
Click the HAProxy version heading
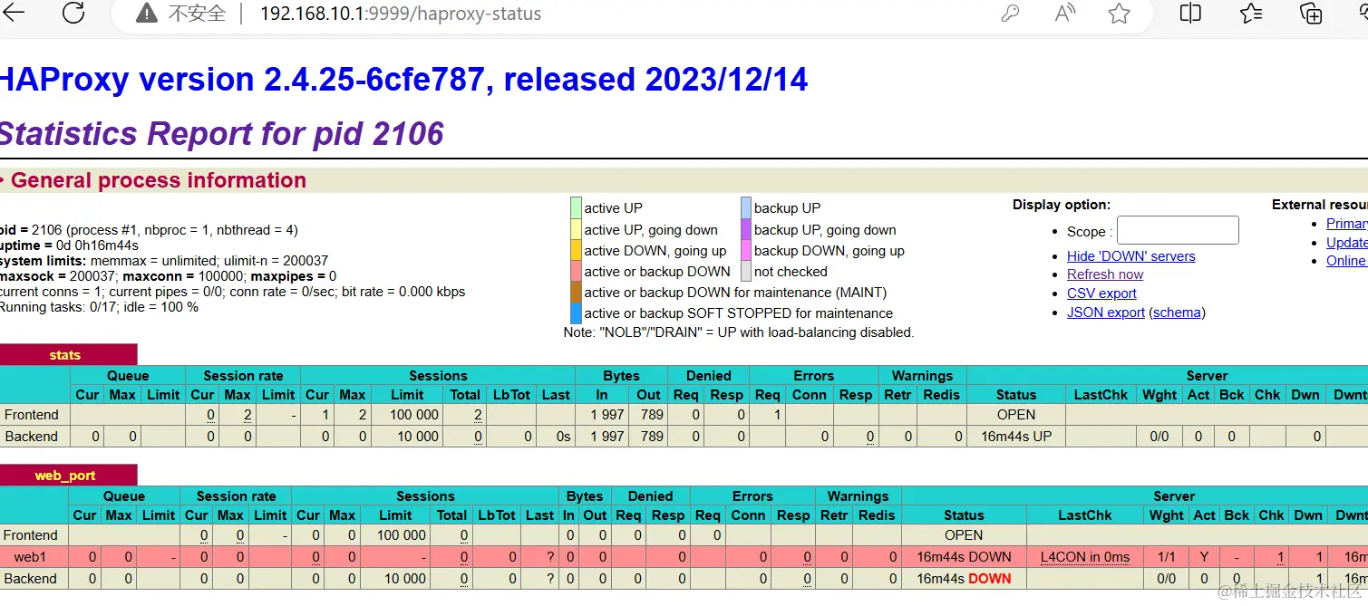tap(403, 80)
